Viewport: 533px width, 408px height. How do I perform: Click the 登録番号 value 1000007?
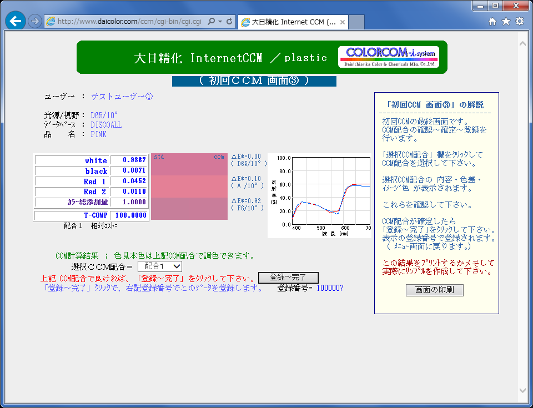[x=330, y=288]
